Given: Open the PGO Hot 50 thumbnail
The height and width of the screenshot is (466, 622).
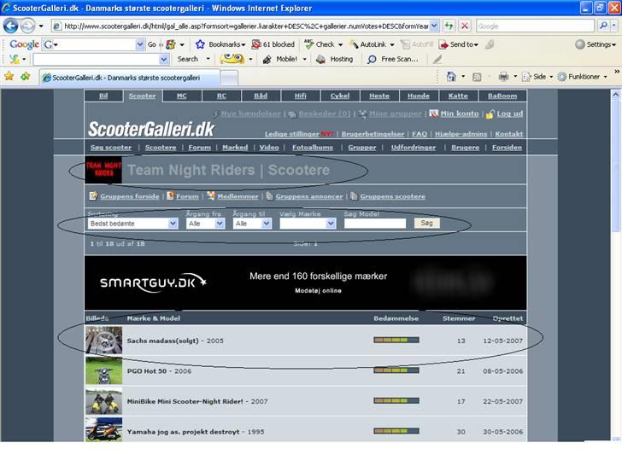Looking at the screenshot, I should click(103, 370).
